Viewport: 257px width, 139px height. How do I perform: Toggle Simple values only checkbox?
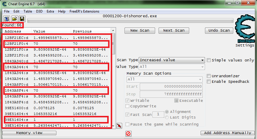click(209, 60)
